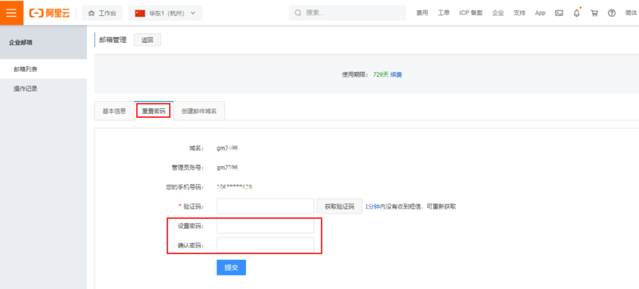Open the hamburger menu in top-left corner
This screenshot has width=639, height=289.
(x=12, y=13)
